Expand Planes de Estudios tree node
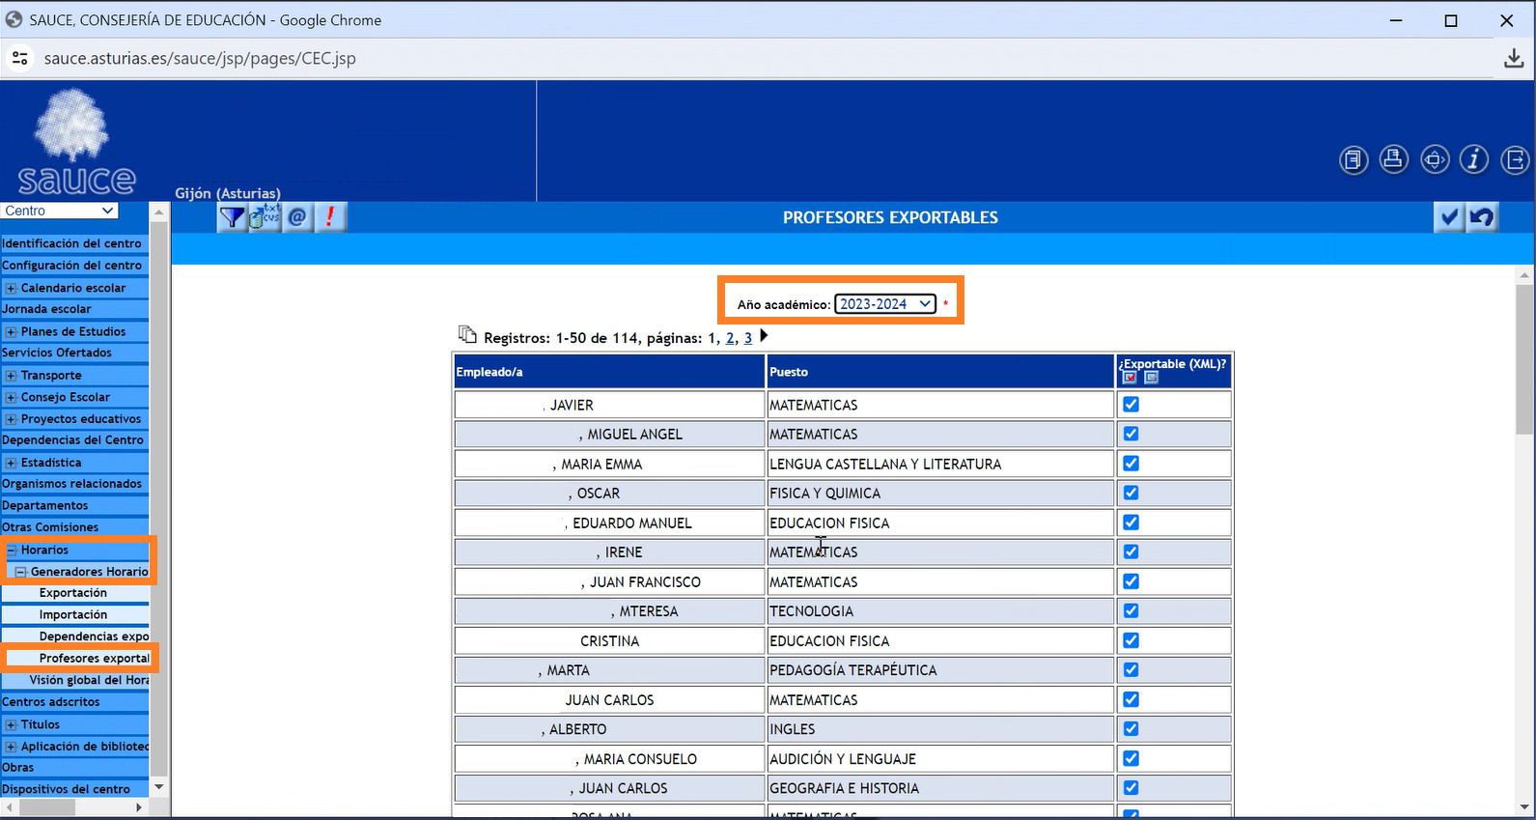Image resolution: width=1536 pixels, height=820 pixels. (11, 331)
